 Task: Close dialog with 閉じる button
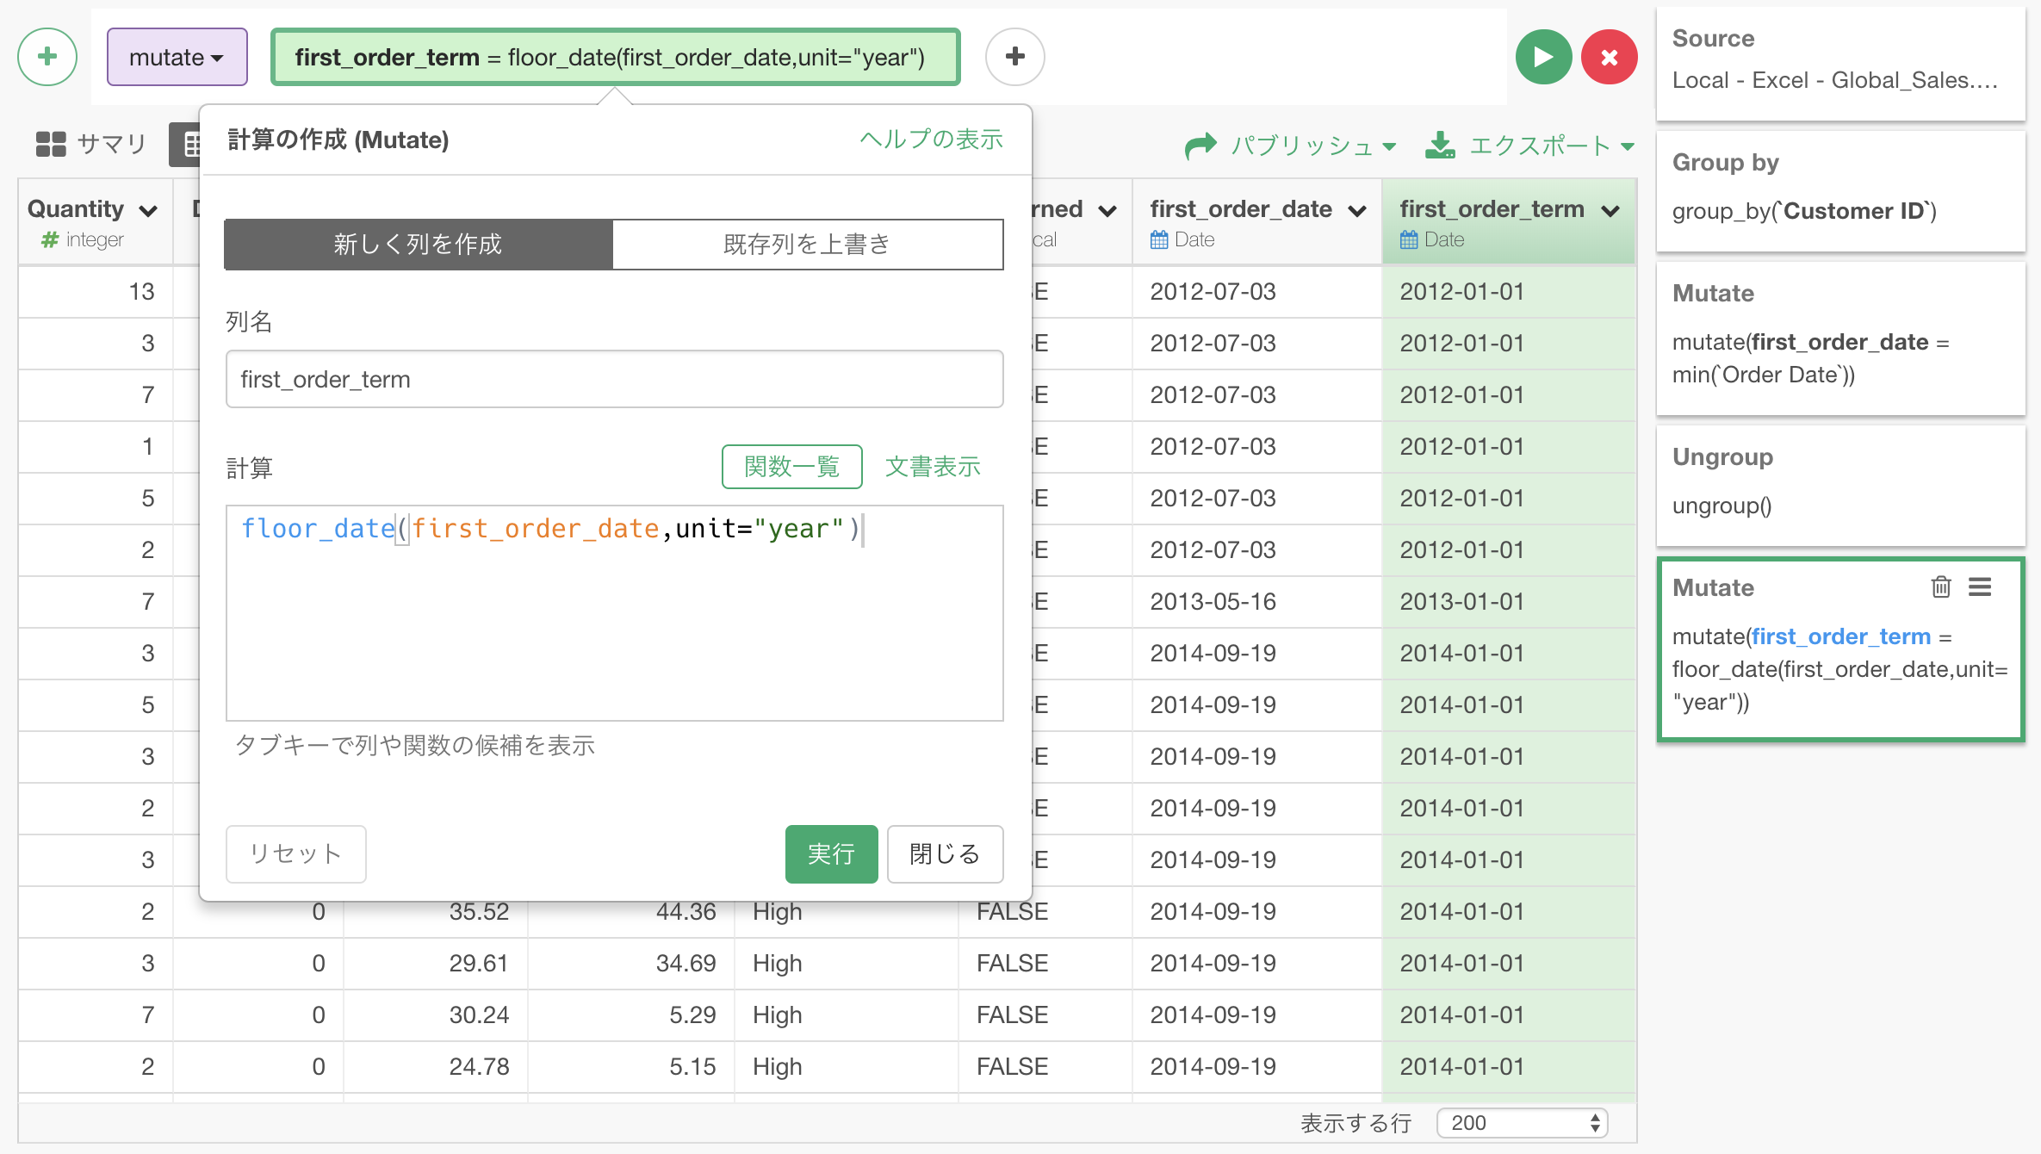[x=945, y=854]
